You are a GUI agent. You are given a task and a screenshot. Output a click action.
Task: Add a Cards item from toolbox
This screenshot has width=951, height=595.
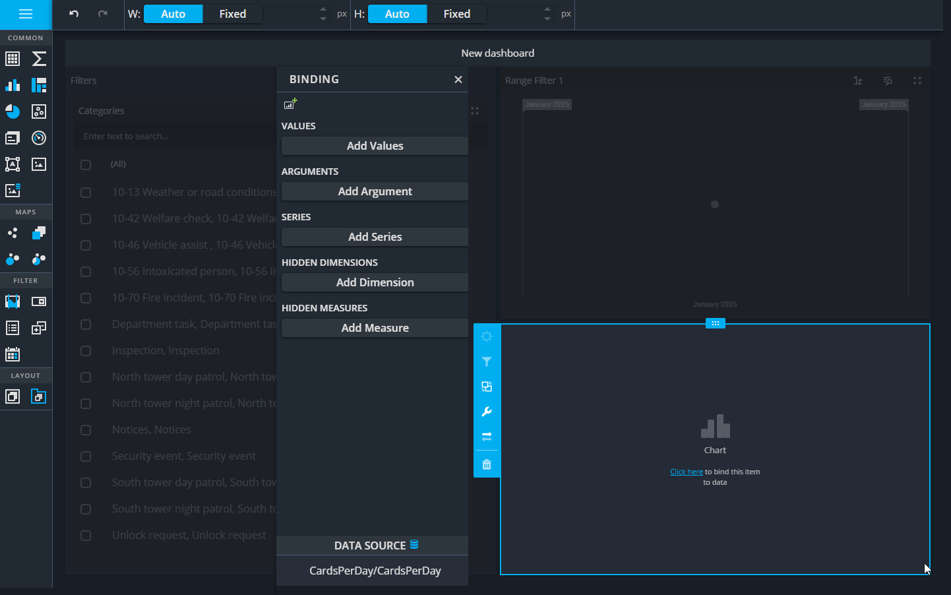[x=13, y=138]
